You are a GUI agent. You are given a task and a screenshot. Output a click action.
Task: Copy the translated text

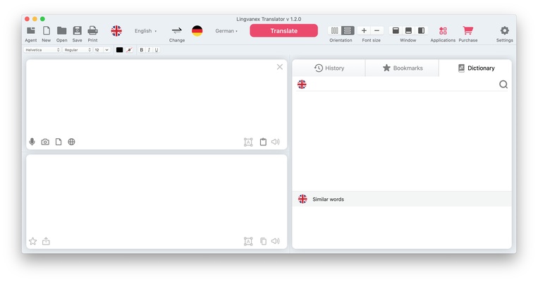[x=263, y=241]
